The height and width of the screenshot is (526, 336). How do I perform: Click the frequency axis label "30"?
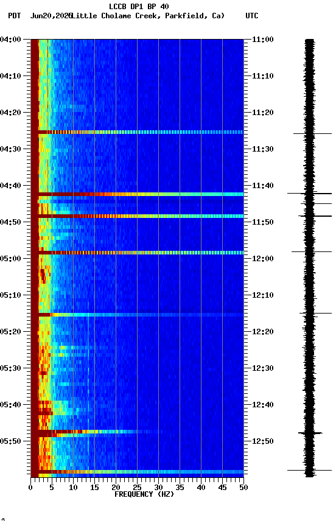click(158, 488)
